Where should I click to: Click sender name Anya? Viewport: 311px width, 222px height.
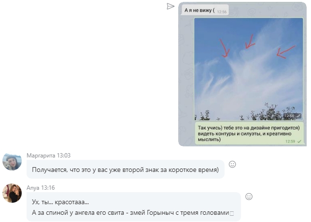(33, 188)
